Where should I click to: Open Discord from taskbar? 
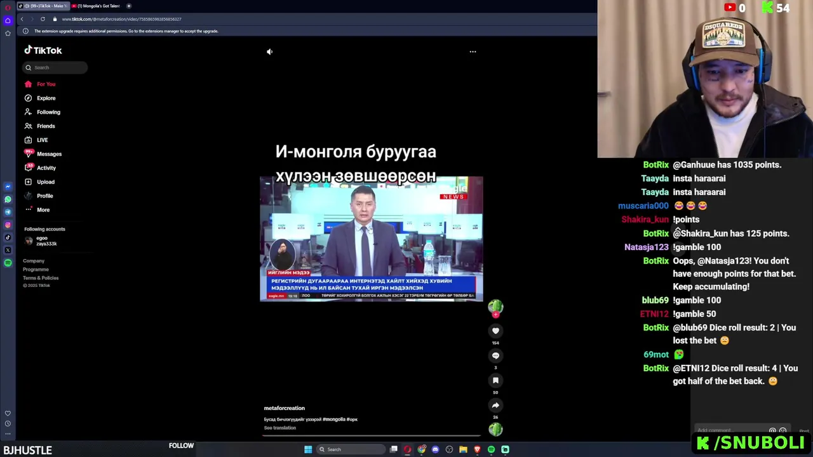click(435, 449)
